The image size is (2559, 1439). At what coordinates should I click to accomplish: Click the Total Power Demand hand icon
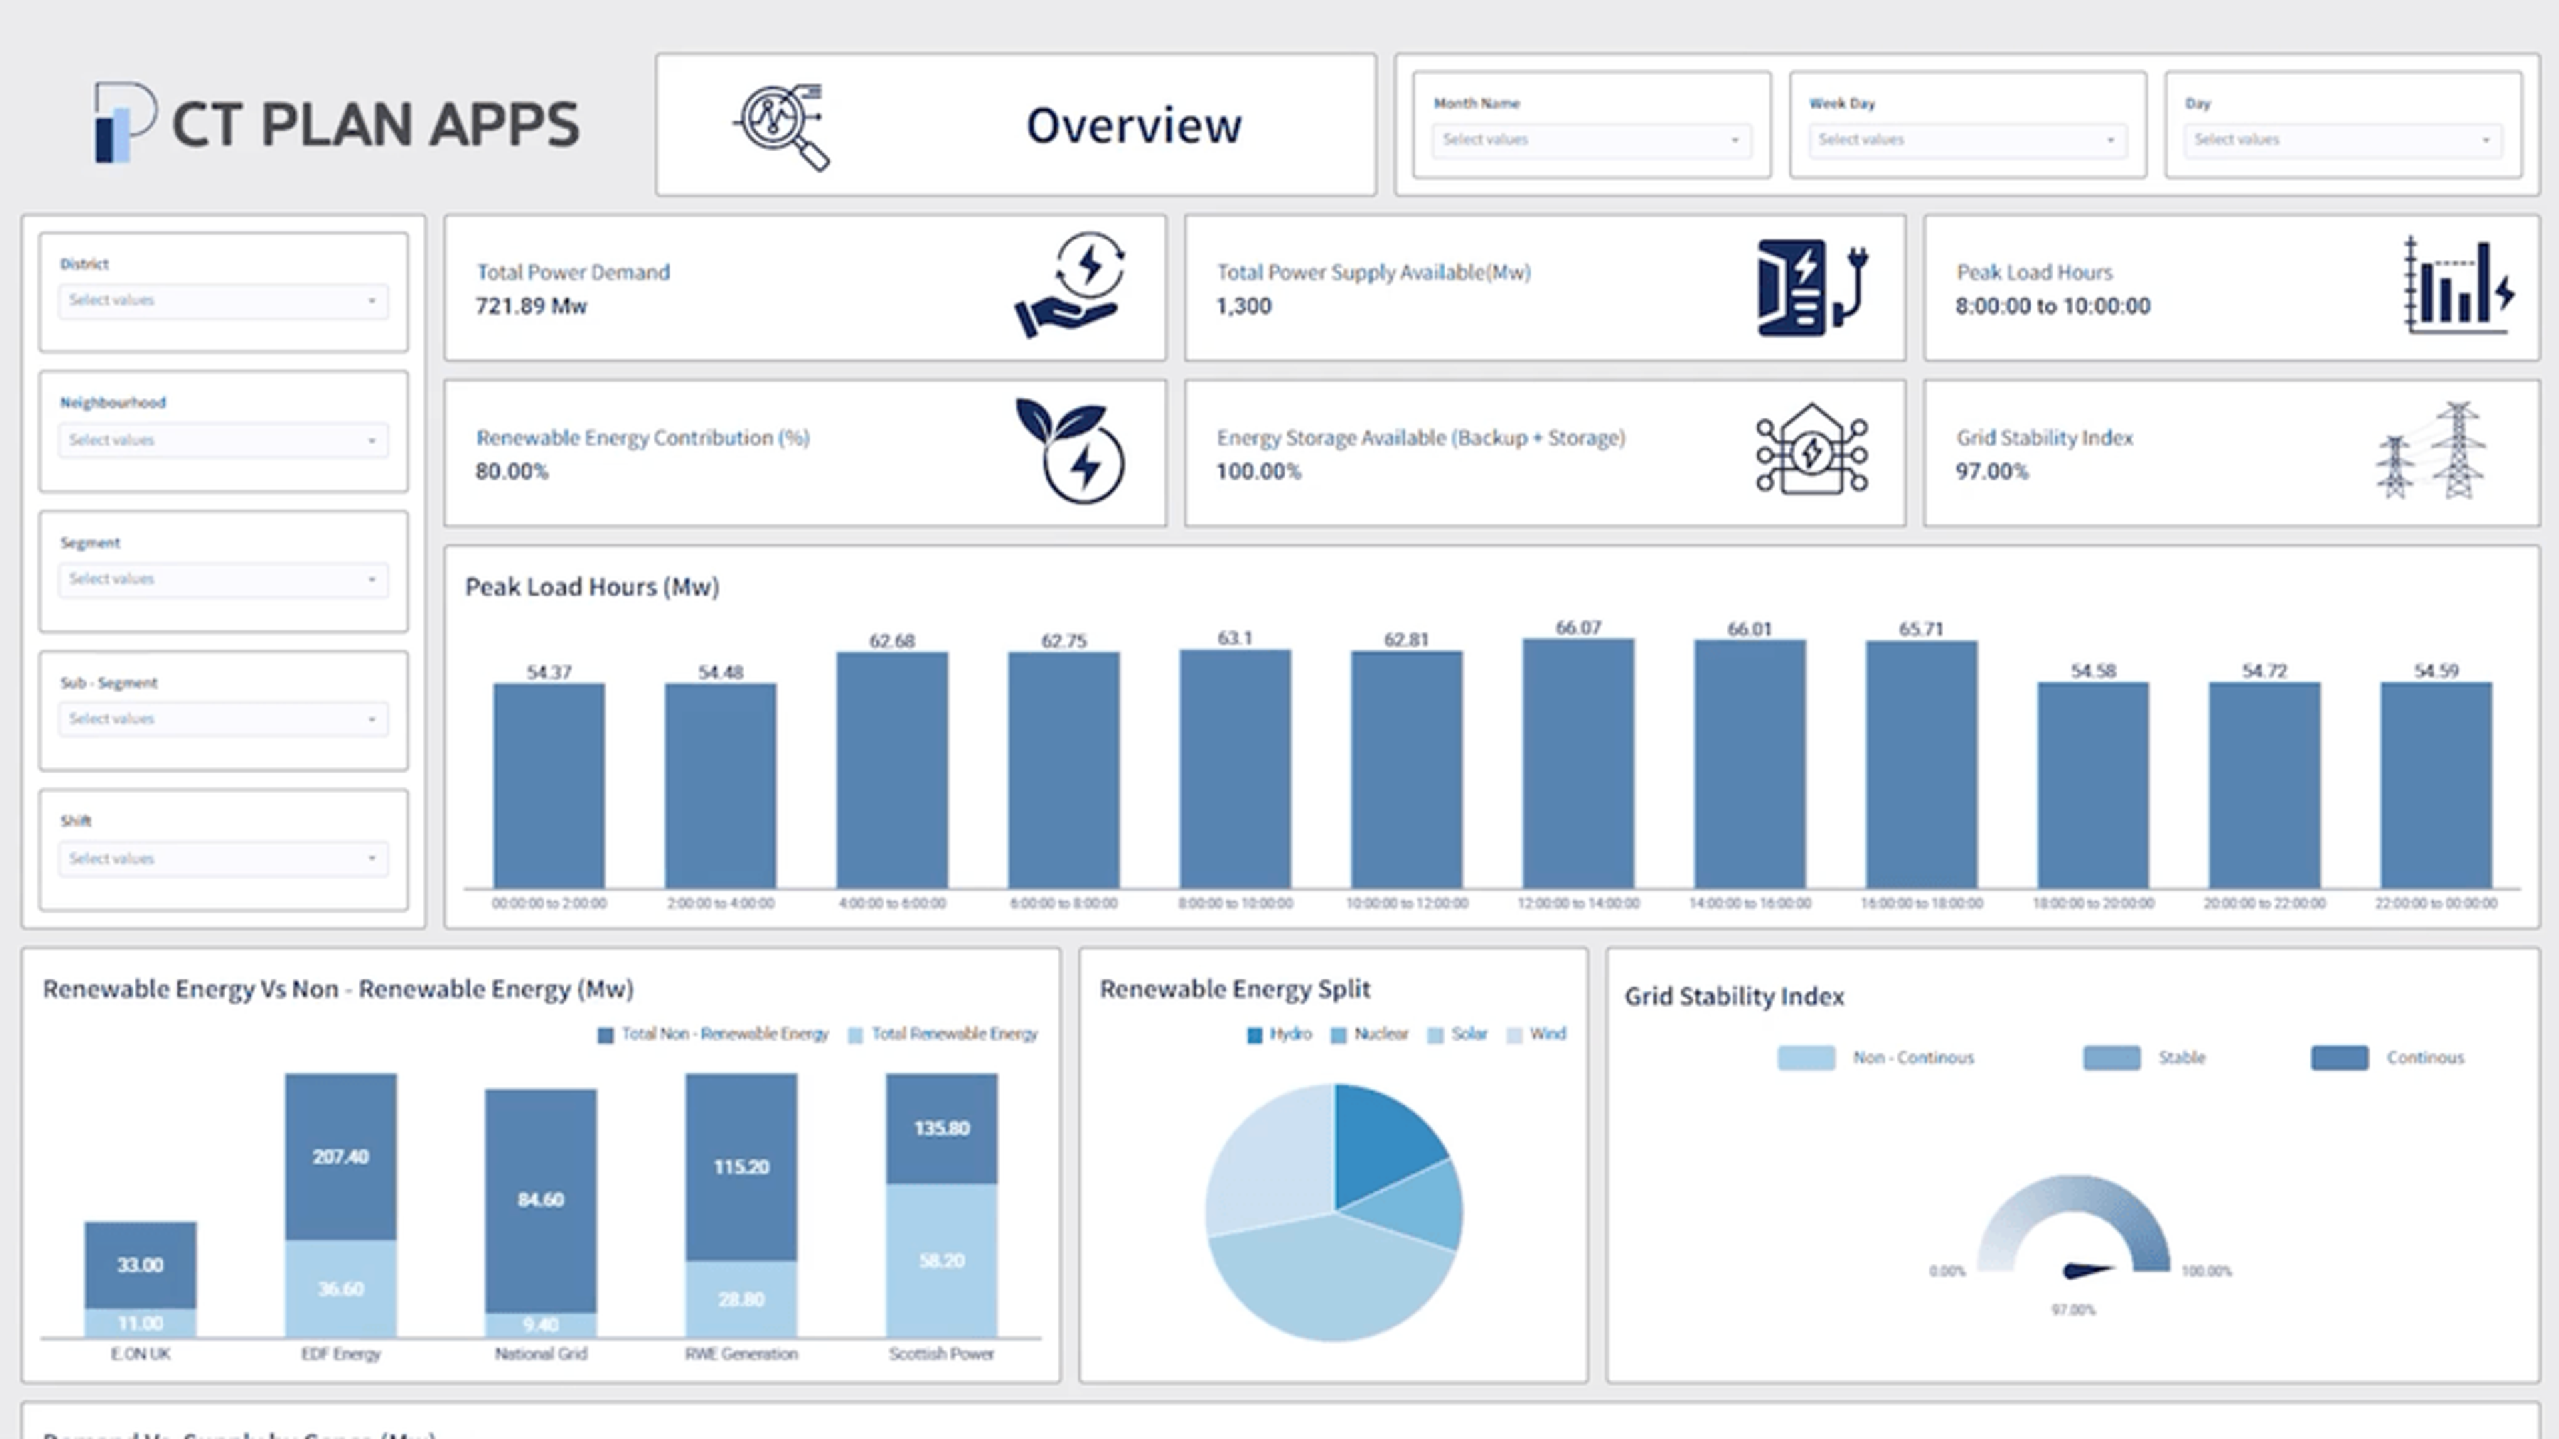point(1070,285)
